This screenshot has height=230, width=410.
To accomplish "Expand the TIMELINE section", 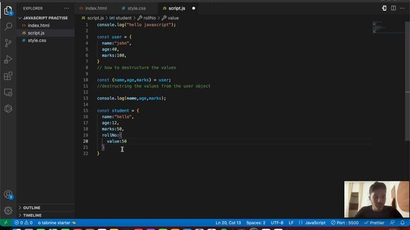I will point(32,215).
